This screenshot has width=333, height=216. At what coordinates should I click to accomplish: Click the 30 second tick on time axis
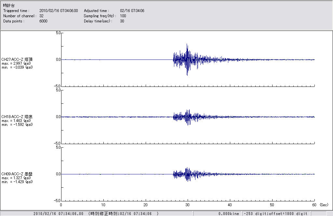tap(188, 205)
